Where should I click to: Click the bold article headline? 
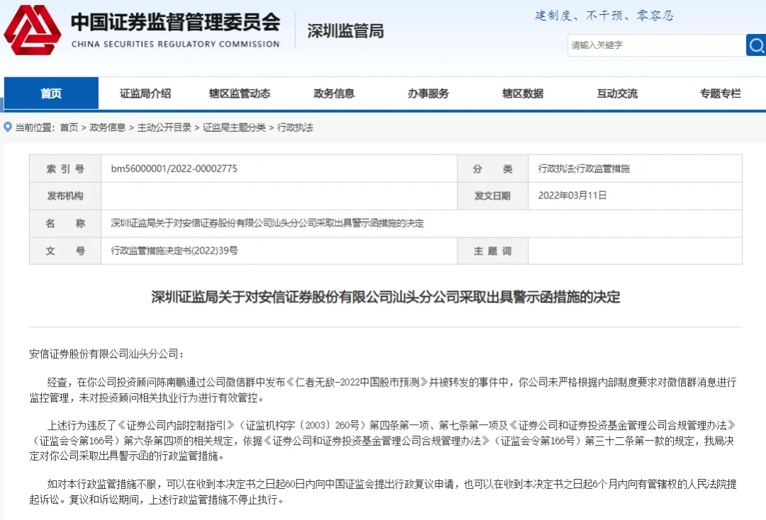coord(385,297)
